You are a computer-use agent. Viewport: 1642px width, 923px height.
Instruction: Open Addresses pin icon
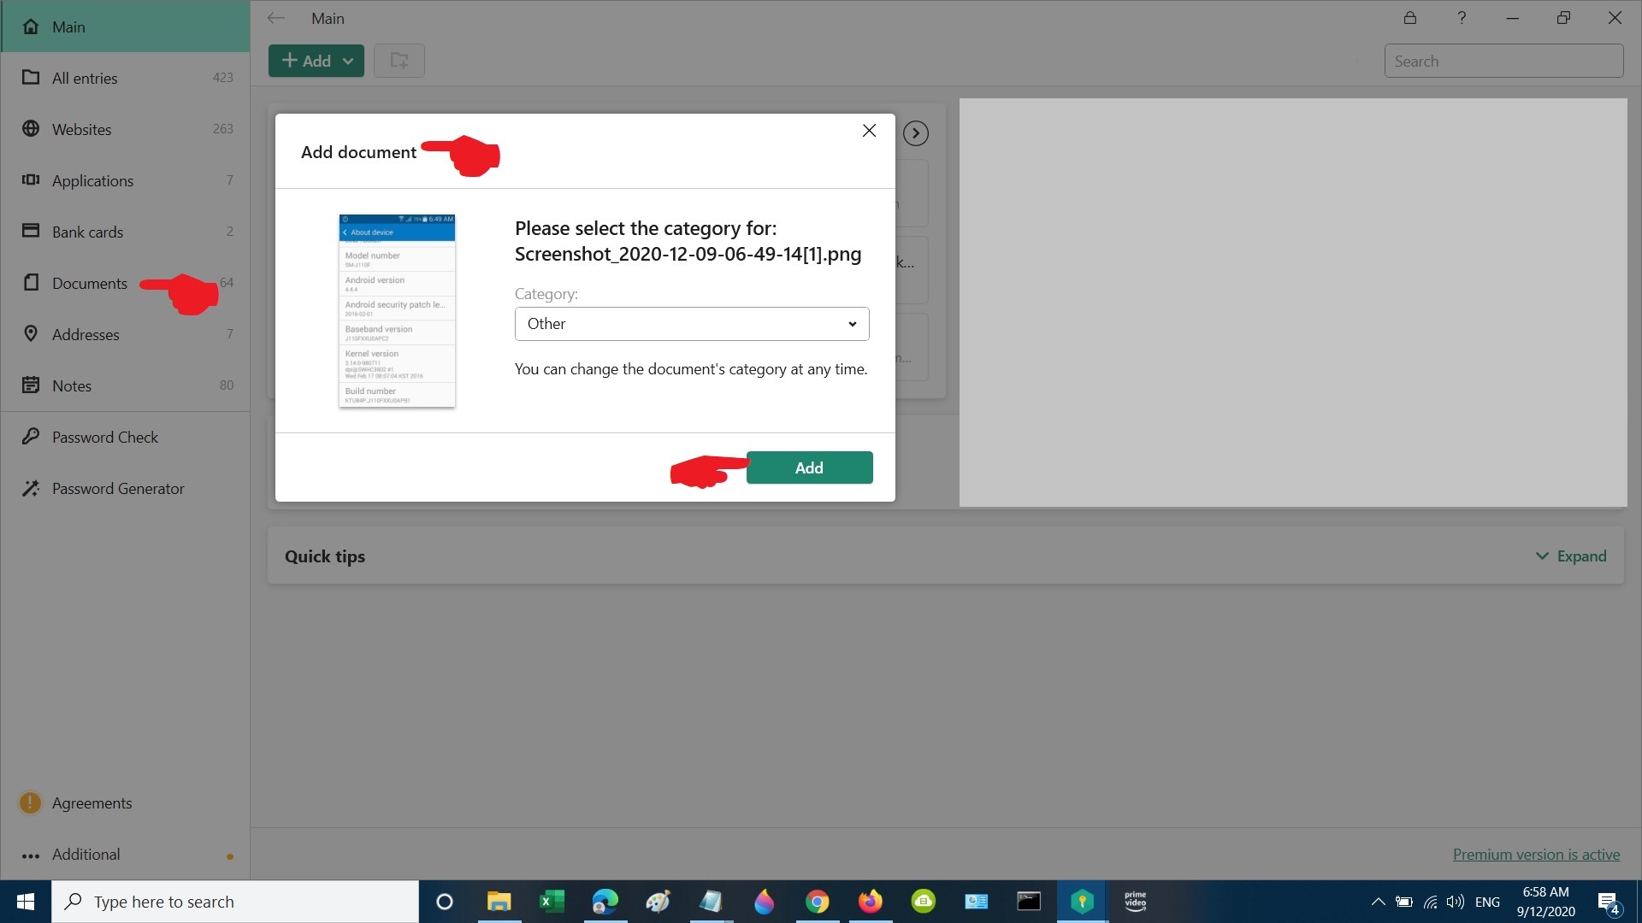[x=31, y=334]
